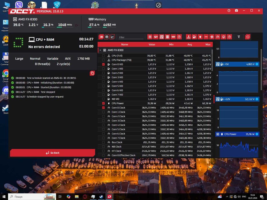Take a screenshot with the camera icon
Image resolution: width=267 pixels, height=200 pixels.
point(236,11)
